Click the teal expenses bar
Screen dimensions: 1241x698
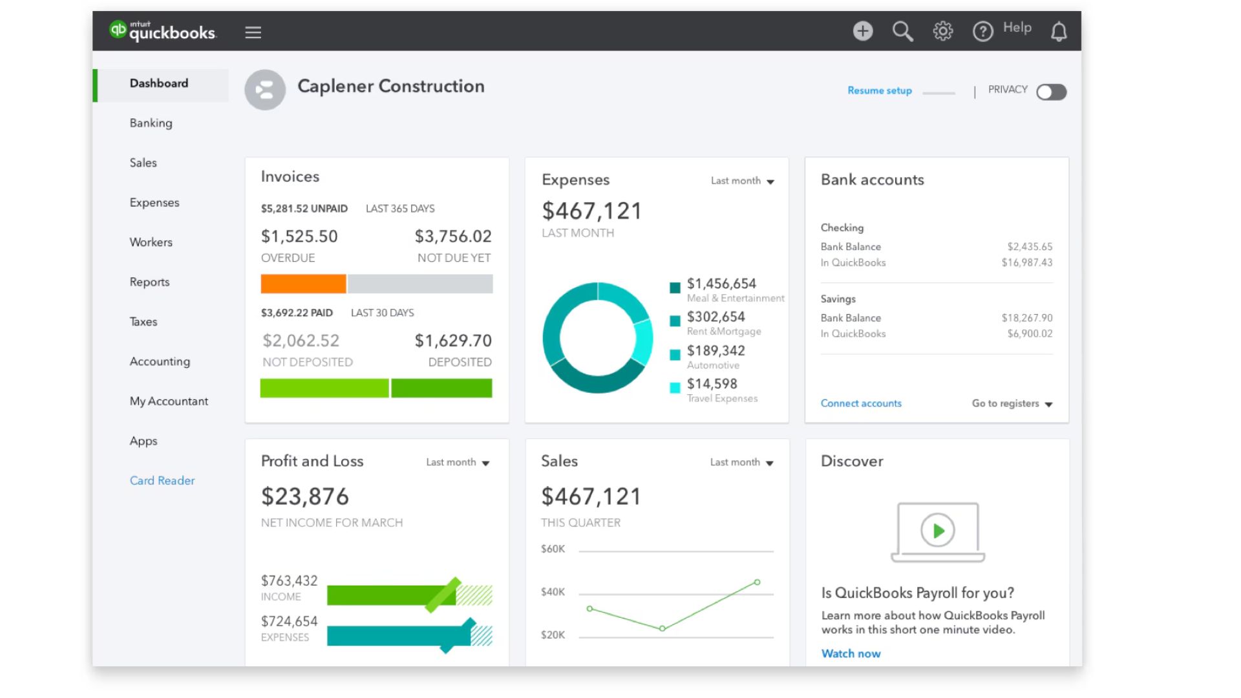(x=398, y=636)
